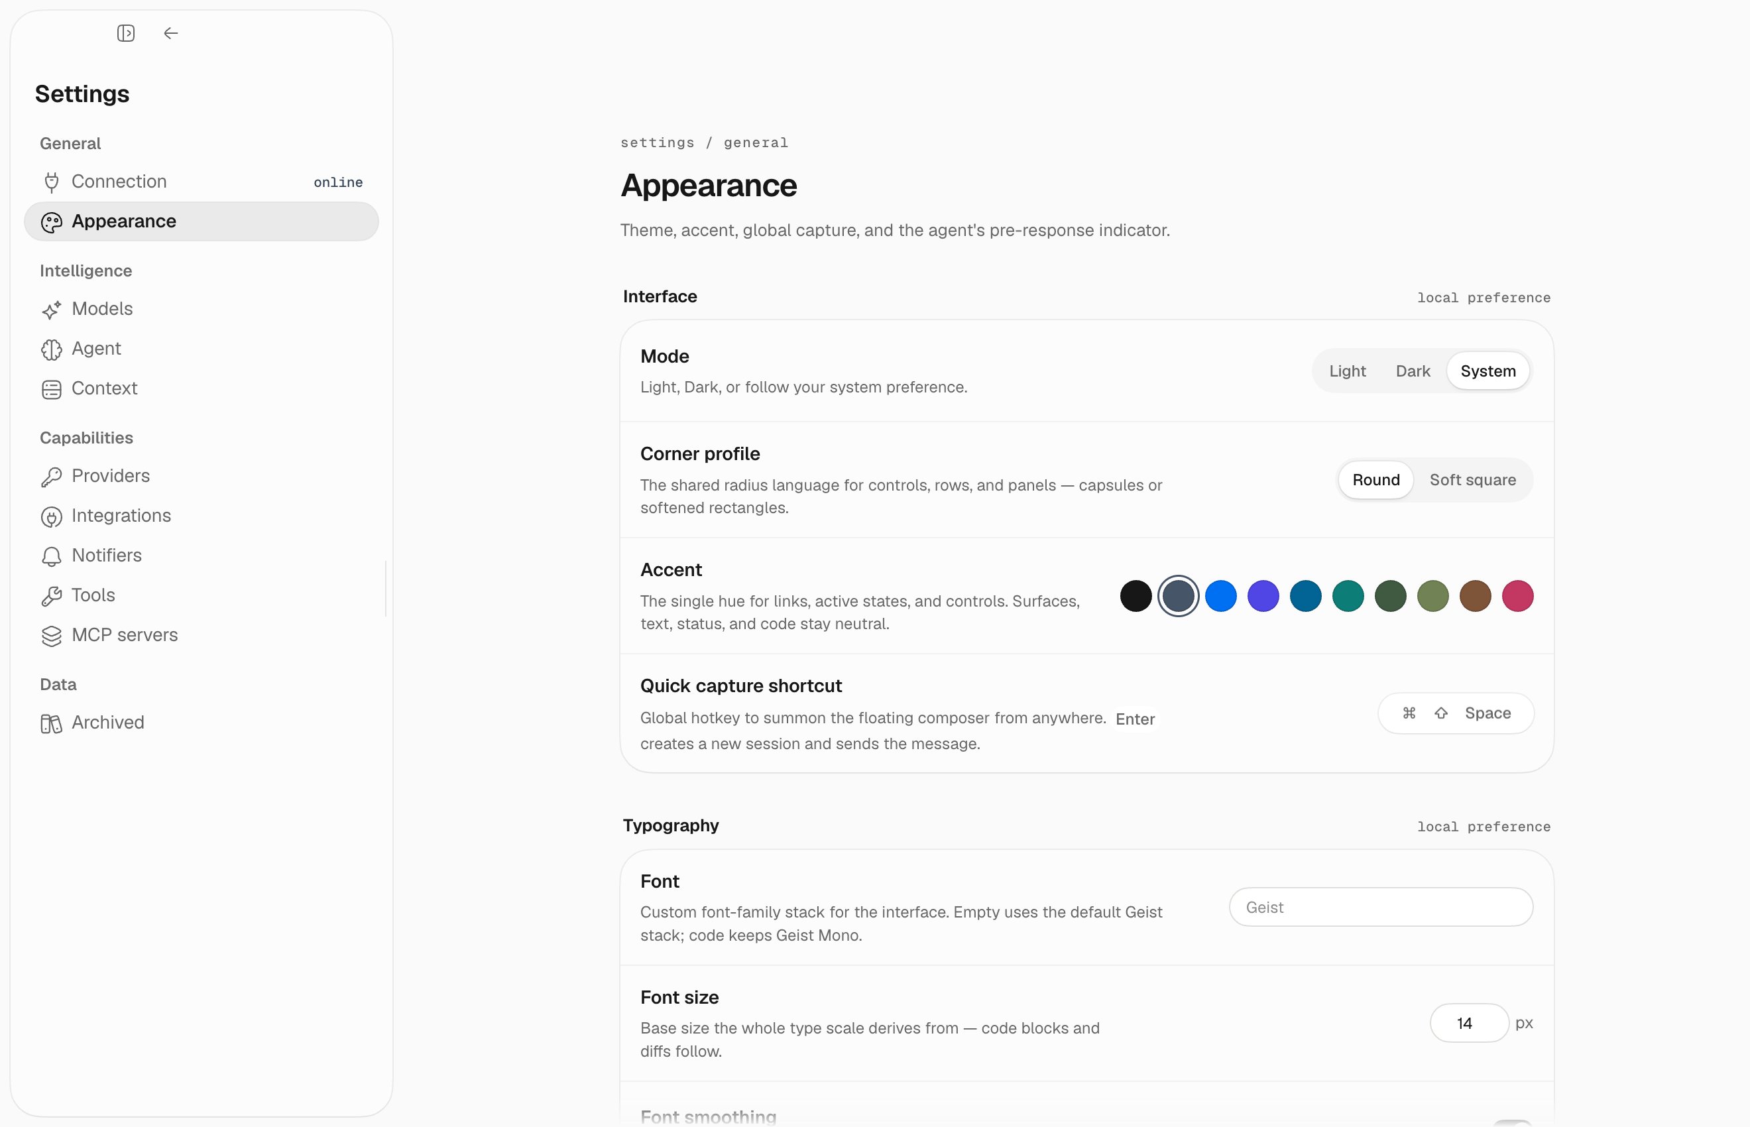
Task: Click the 'Appearance' page heading
Action: point(708,186)
